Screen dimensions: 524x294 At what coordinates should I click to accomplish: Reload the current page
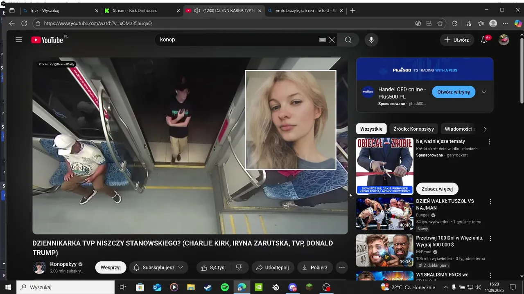tap(24, 23)
